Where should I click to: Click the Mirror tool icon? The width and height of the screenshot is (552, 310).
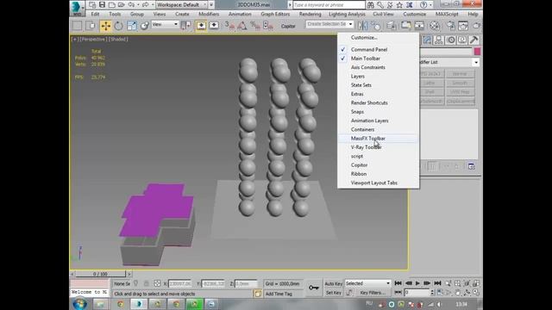pos(362,26)
